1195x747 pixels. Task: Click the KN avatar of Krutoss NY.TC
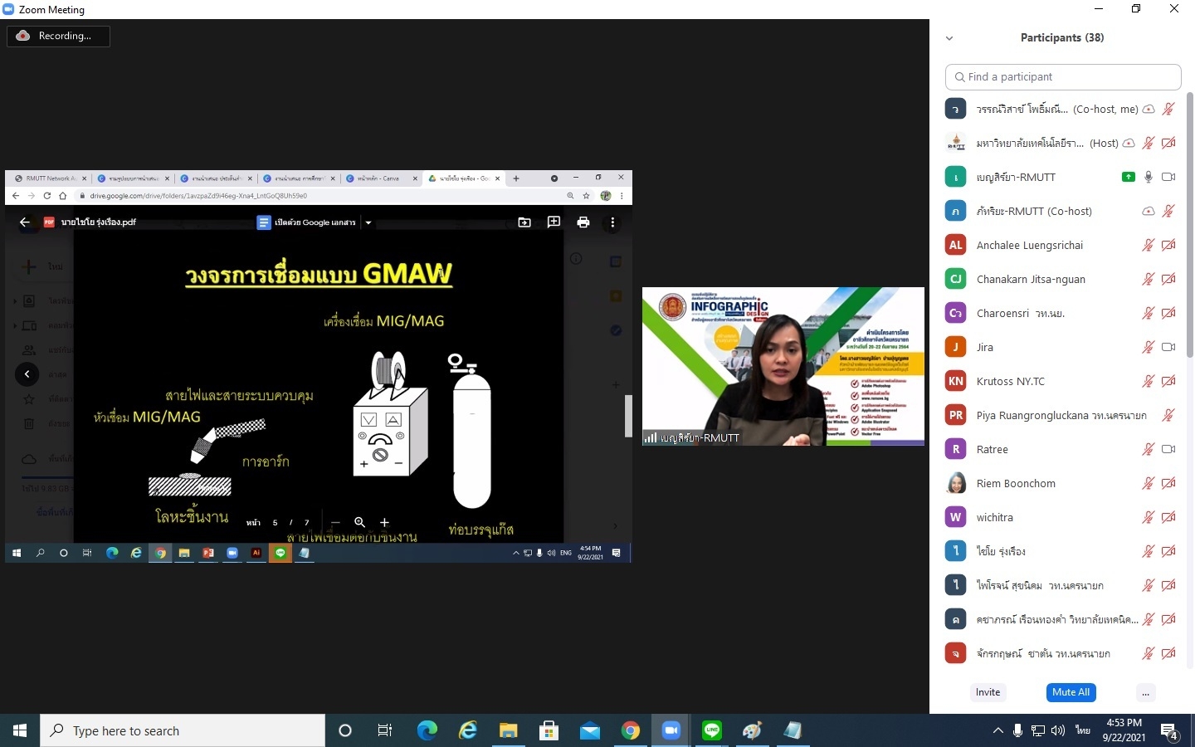tap(956, 381)
